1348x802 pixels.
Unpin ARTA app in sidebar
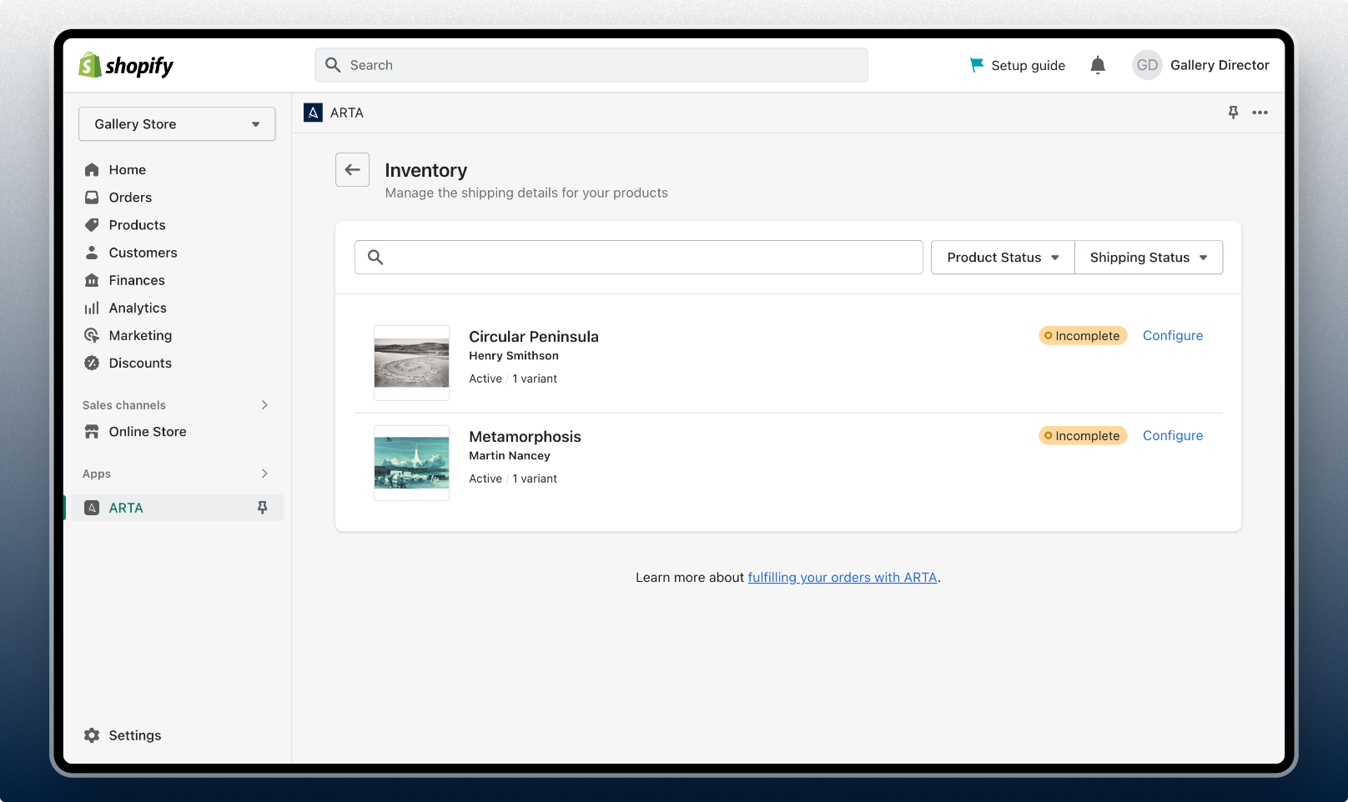(x=262, y=508)
